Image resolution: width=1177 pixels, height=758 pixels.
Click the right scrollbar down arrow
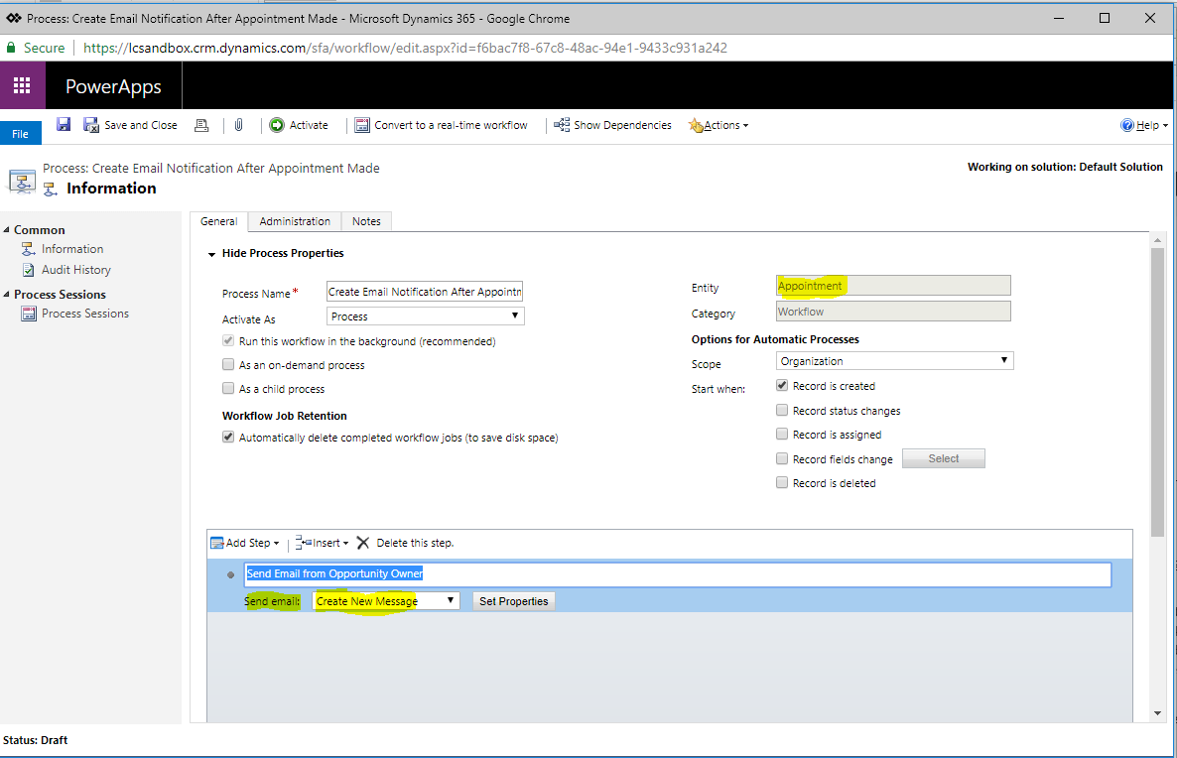tap(1157, 712)
